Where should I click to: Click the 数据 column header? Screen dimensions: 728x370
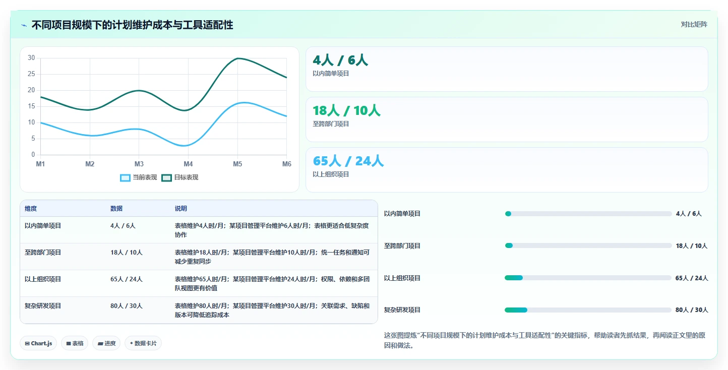tap(116, 209)
